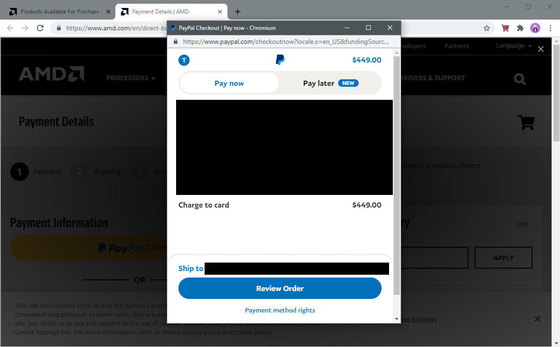560x347 pixels.
Task: Open the red shopping cart extension
Action: click(x=505, y=28)
